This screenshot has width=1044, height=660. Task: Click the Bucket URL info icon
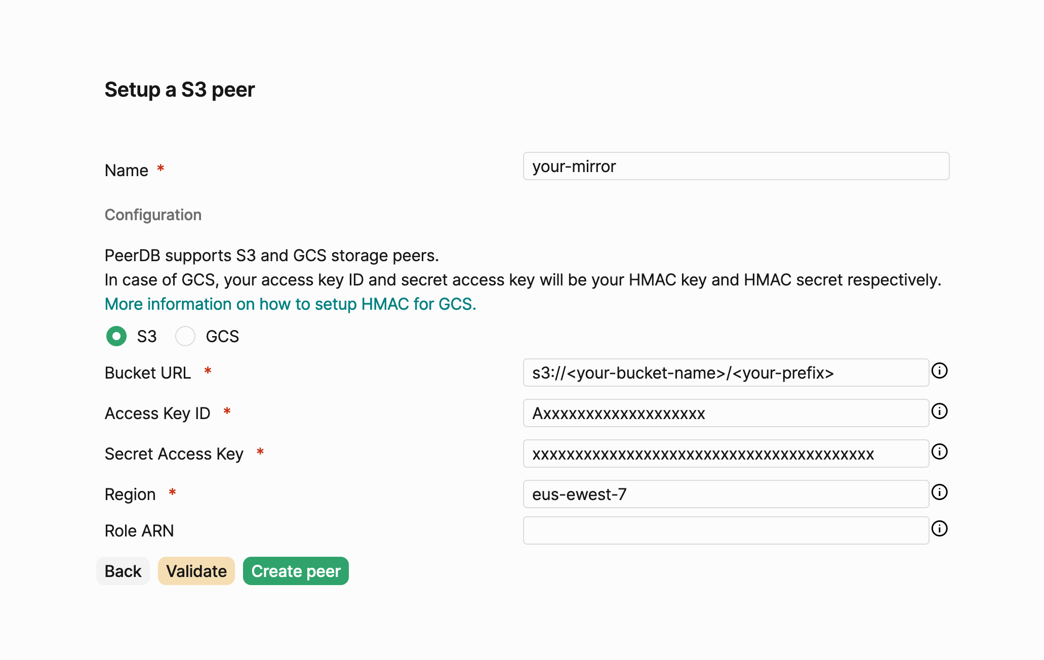point(939,371)
